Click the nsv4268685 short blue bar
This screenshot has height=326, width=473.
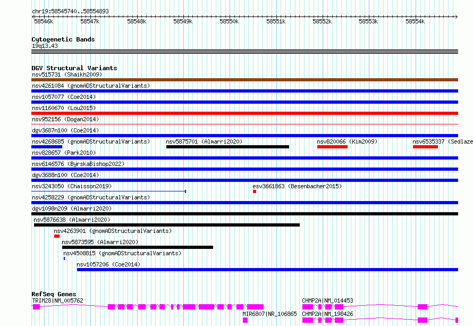[47, 147]
